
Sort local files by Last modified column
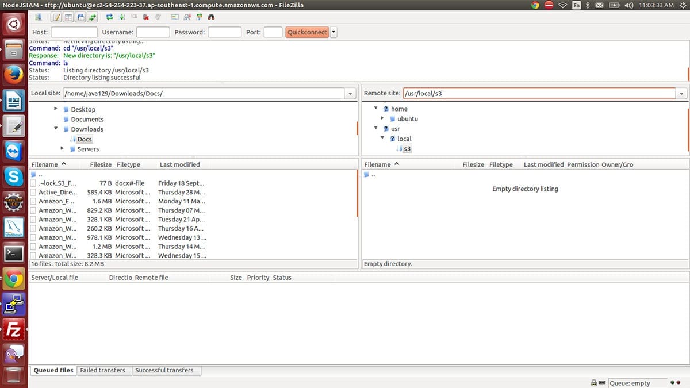[x=179, y=165]
